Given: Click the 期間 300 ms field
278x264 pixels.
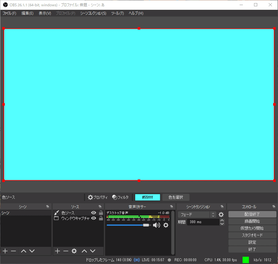Looking at the screenshot, I should pos(203,222).
